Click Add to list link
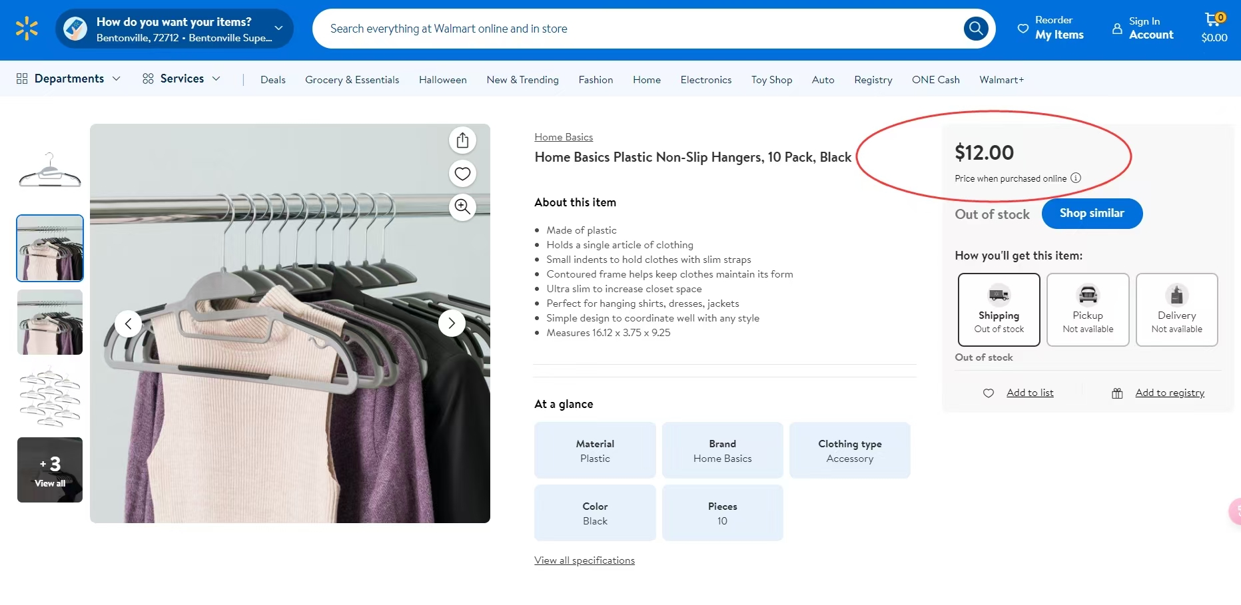 click(1030, 393)
